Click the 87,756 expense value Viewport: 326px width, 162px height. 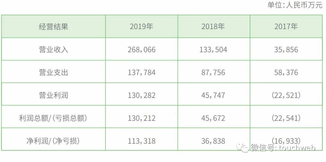coord(213,72)
